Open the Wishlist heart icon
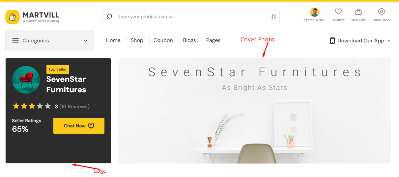Screen dimensions: 399x177 pos(338,12)
